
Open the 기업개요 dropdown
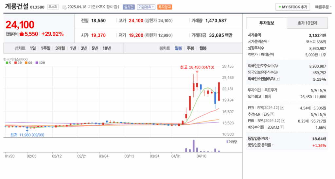coord(146,7)
